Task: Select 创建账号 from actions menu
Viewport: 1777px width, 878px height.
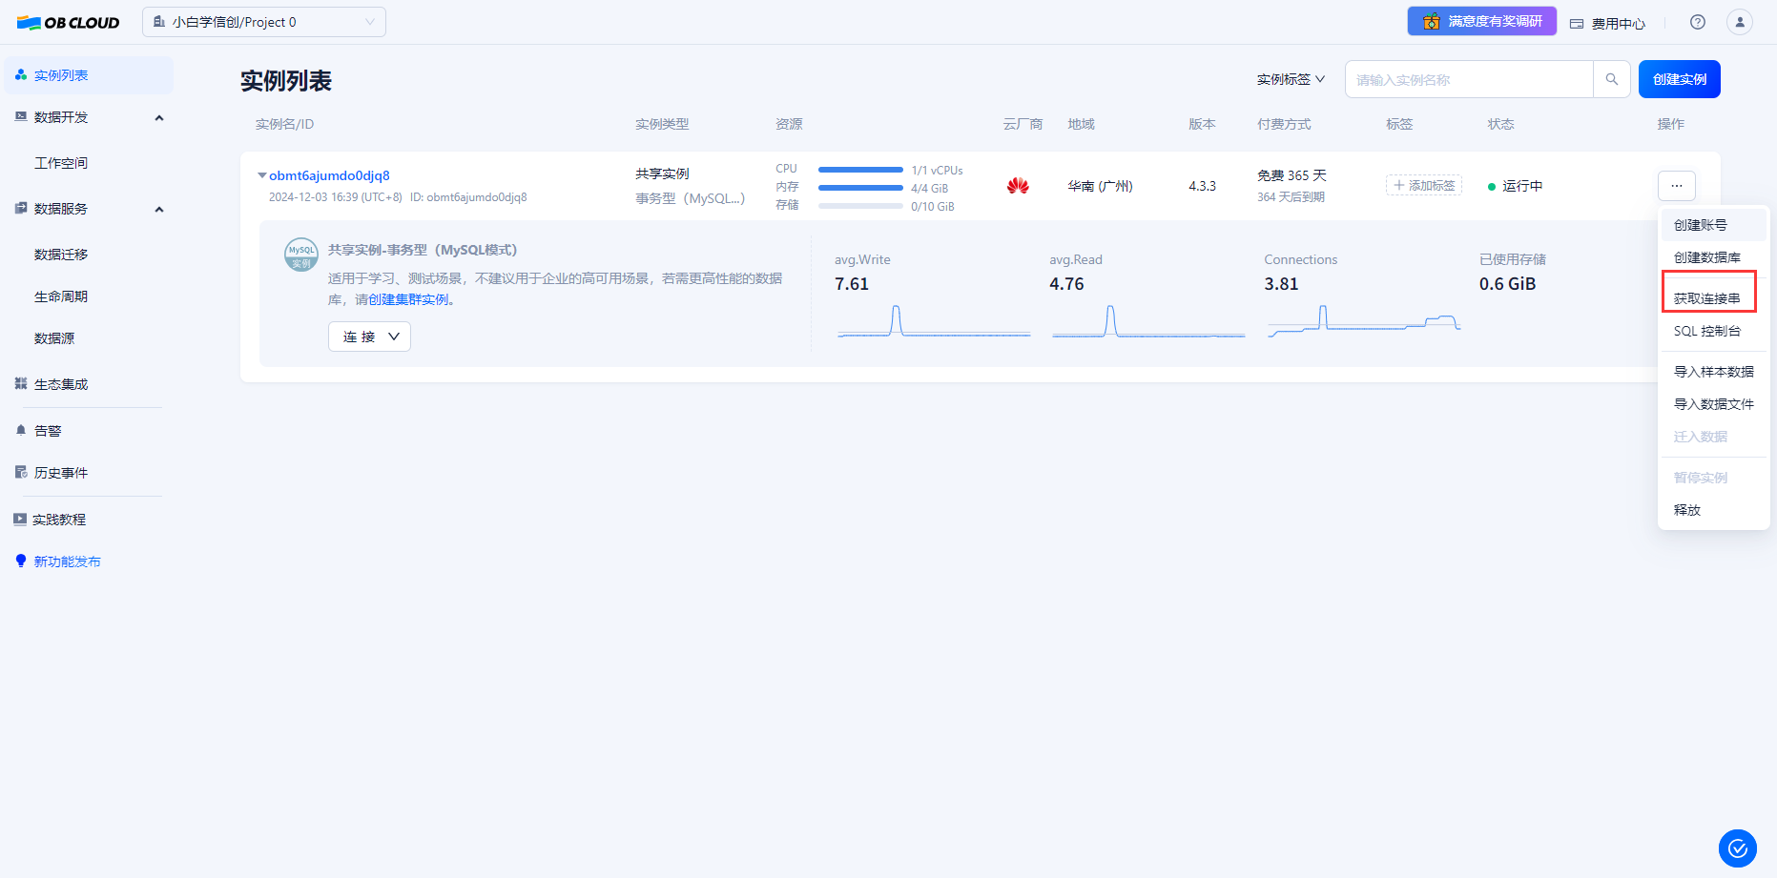Action: pos(1714,225)
